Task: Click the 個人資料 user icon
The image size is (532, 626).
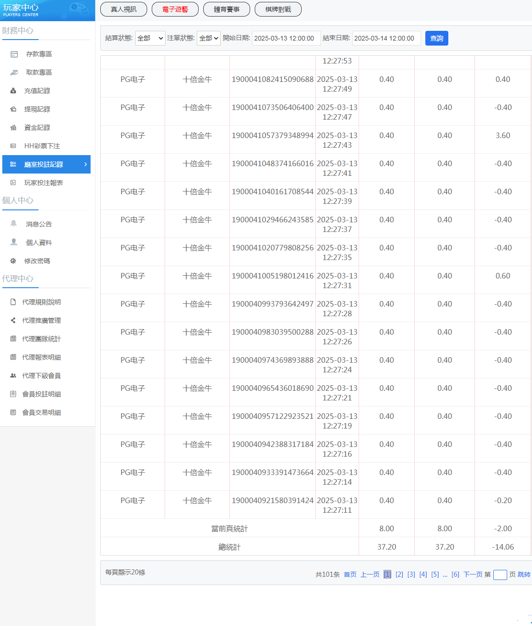Action: 14,242
